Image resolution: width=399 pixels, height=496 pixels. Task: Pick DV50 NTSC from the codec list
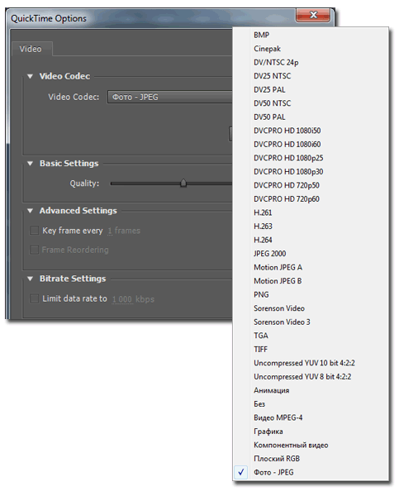coord(311,103)
